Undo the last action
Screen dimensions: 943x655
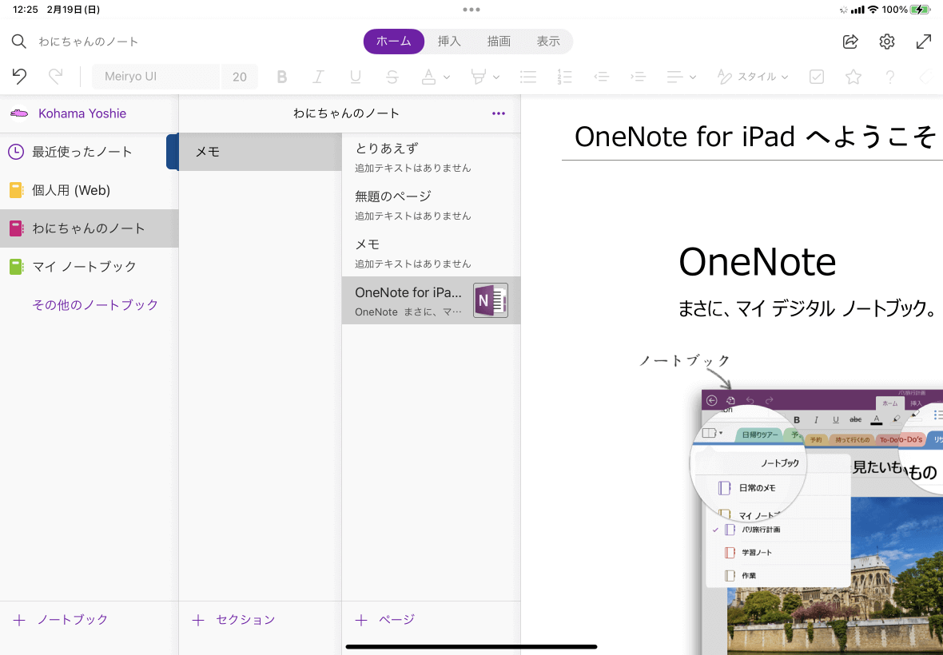tap(19, 77)
